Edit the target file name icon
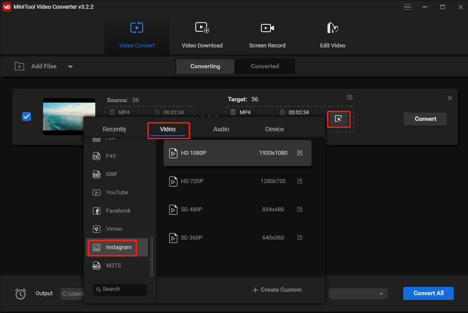The height and width of the screenshot is (313, 468). point(350,97)
